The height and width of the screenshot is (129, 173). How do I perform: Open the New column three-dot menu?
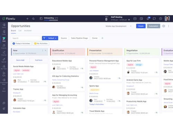click(43, 51)
